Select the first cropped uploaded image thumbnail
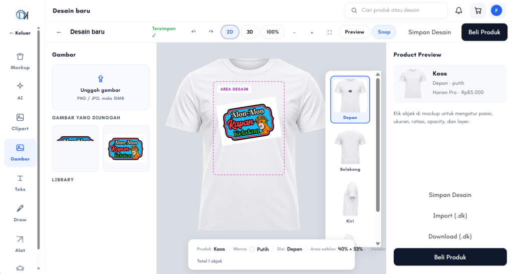Screen dimensions: 513x274 [75, 148]
